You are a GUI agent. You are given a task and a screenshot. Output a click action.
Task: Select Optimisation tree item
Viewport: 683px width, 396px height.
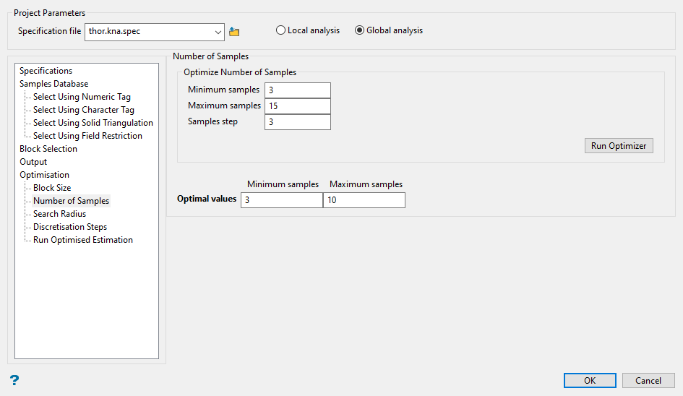point(44,175)
